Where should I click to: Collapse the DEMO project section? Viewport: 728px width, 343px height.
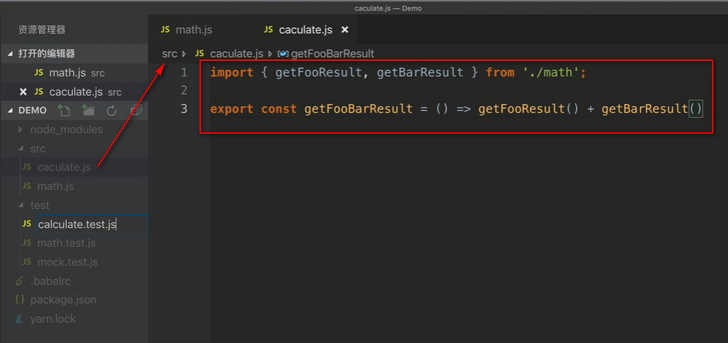[x=10, y=111]
